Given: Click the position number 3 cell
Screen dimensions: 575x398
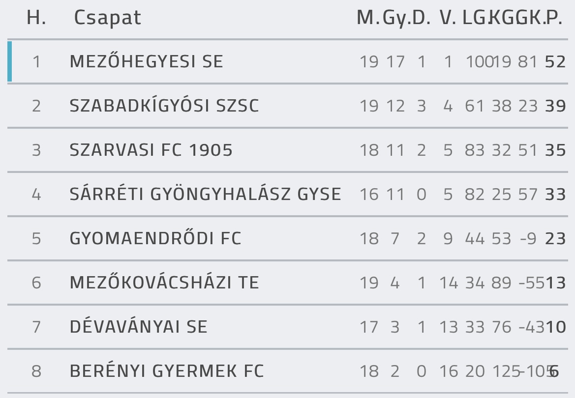Looking at the screenshot, I should 36,150.
